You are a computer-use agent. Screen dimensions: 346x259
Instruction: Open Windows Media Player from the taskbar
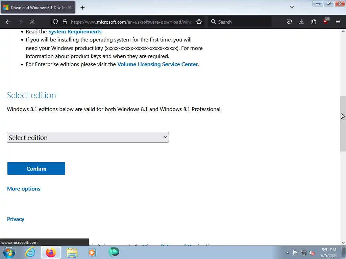click(93, 252)
